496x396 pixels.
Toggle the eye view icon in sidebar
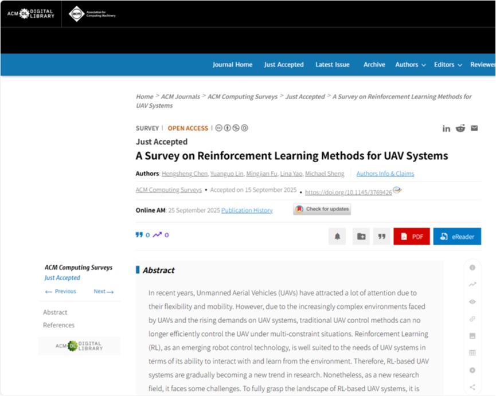tap(472, 301)
